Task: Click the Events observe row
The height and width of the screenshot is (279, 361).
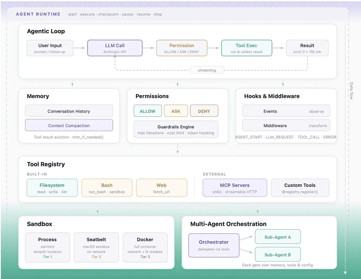Action: [286, 111]
